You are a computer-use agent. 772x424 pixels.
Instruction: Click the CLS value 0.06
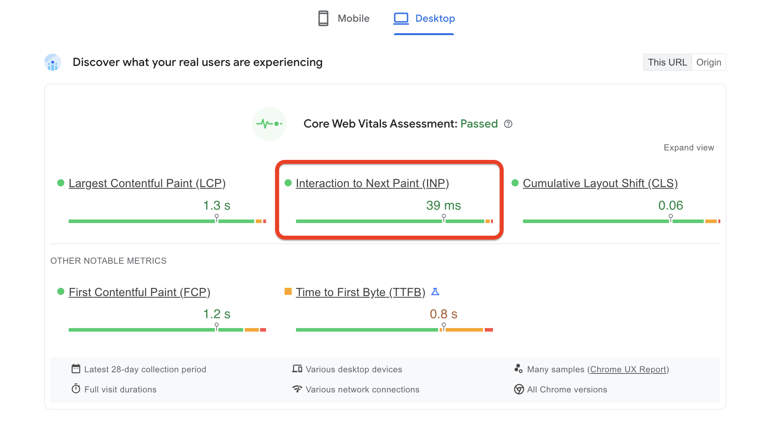click(671, 205)
